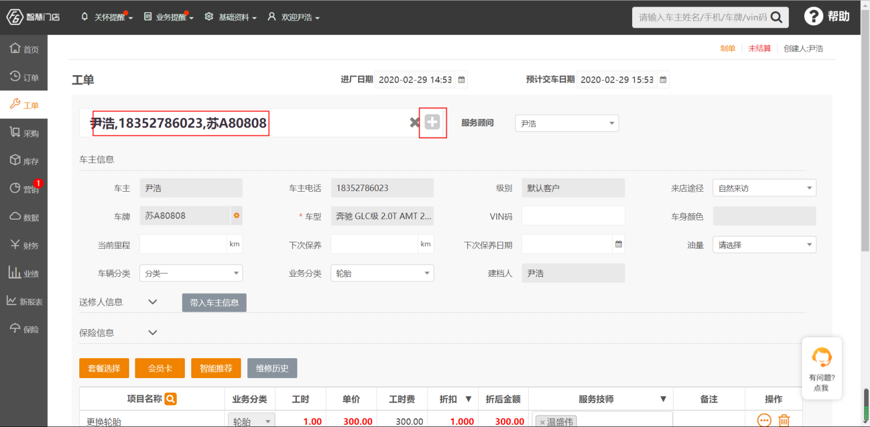
Task: Click the 未结算 status link
Action: pyautogui.click(x=760, y=48)
